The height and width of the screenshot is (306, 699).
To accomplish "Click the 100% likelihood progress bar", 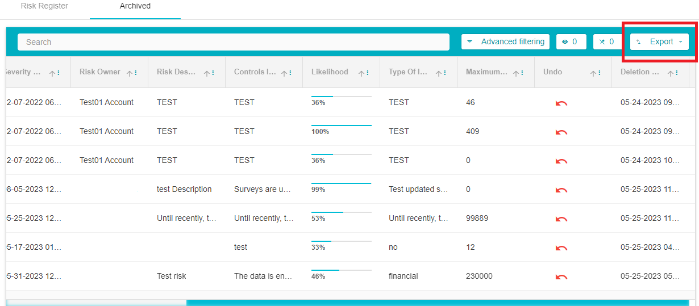I will pos(341,126).
